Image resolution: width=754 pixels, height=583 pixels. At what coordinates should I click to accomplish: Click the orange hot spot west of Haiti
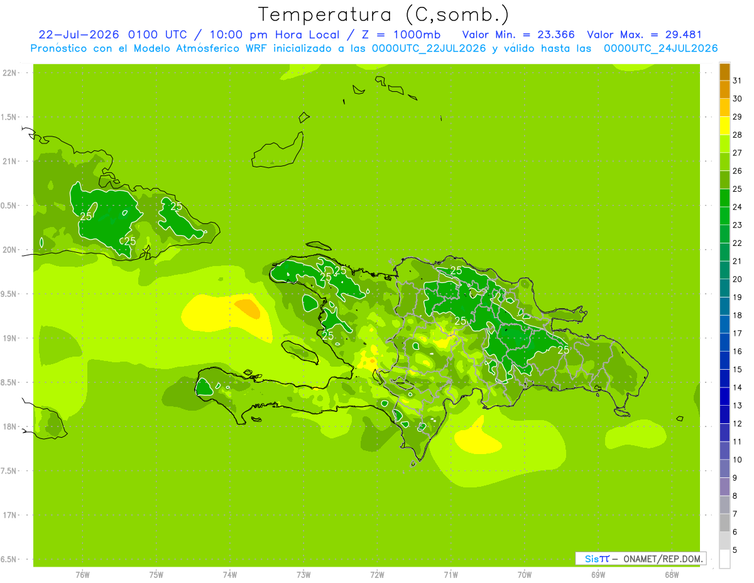coord(247,308)
